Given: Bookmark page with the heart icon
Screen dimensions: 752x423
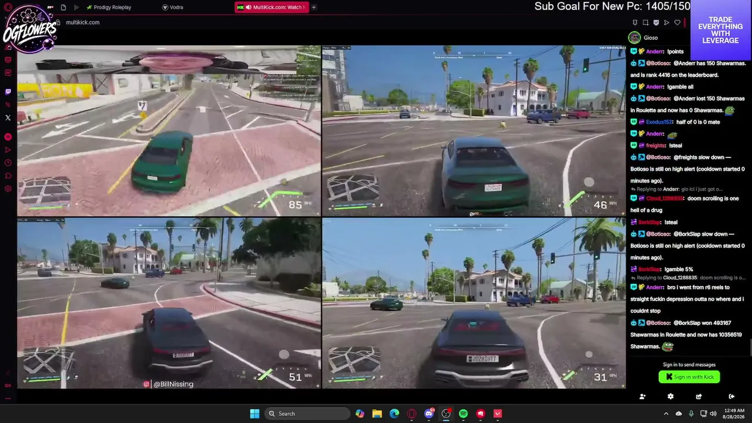Looking at the screenshot, I should click(677, 22).
